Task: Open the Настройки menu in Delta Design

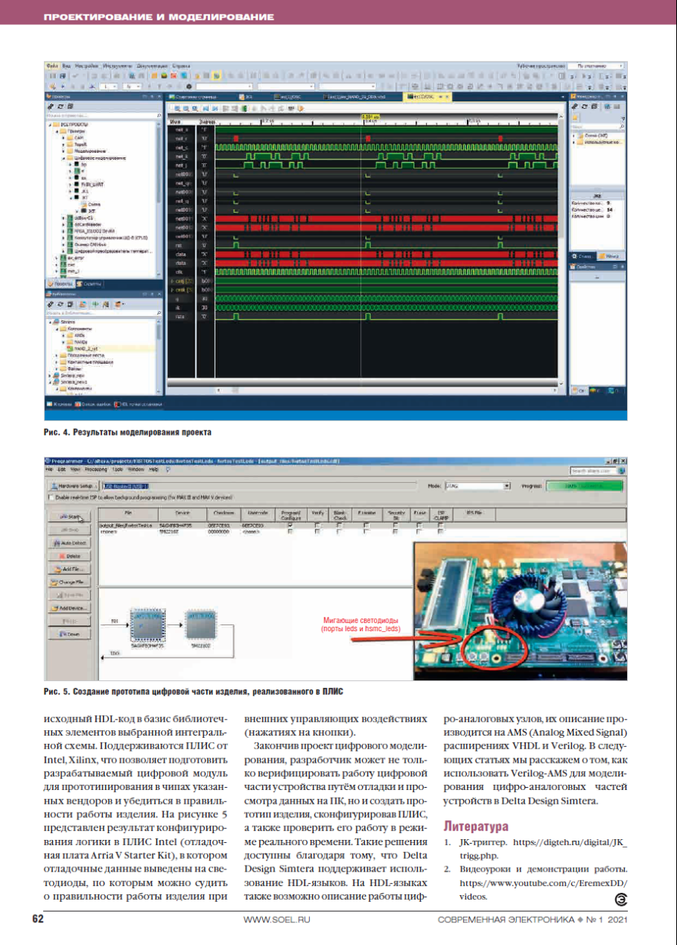Action: click(x=87, y=66)
